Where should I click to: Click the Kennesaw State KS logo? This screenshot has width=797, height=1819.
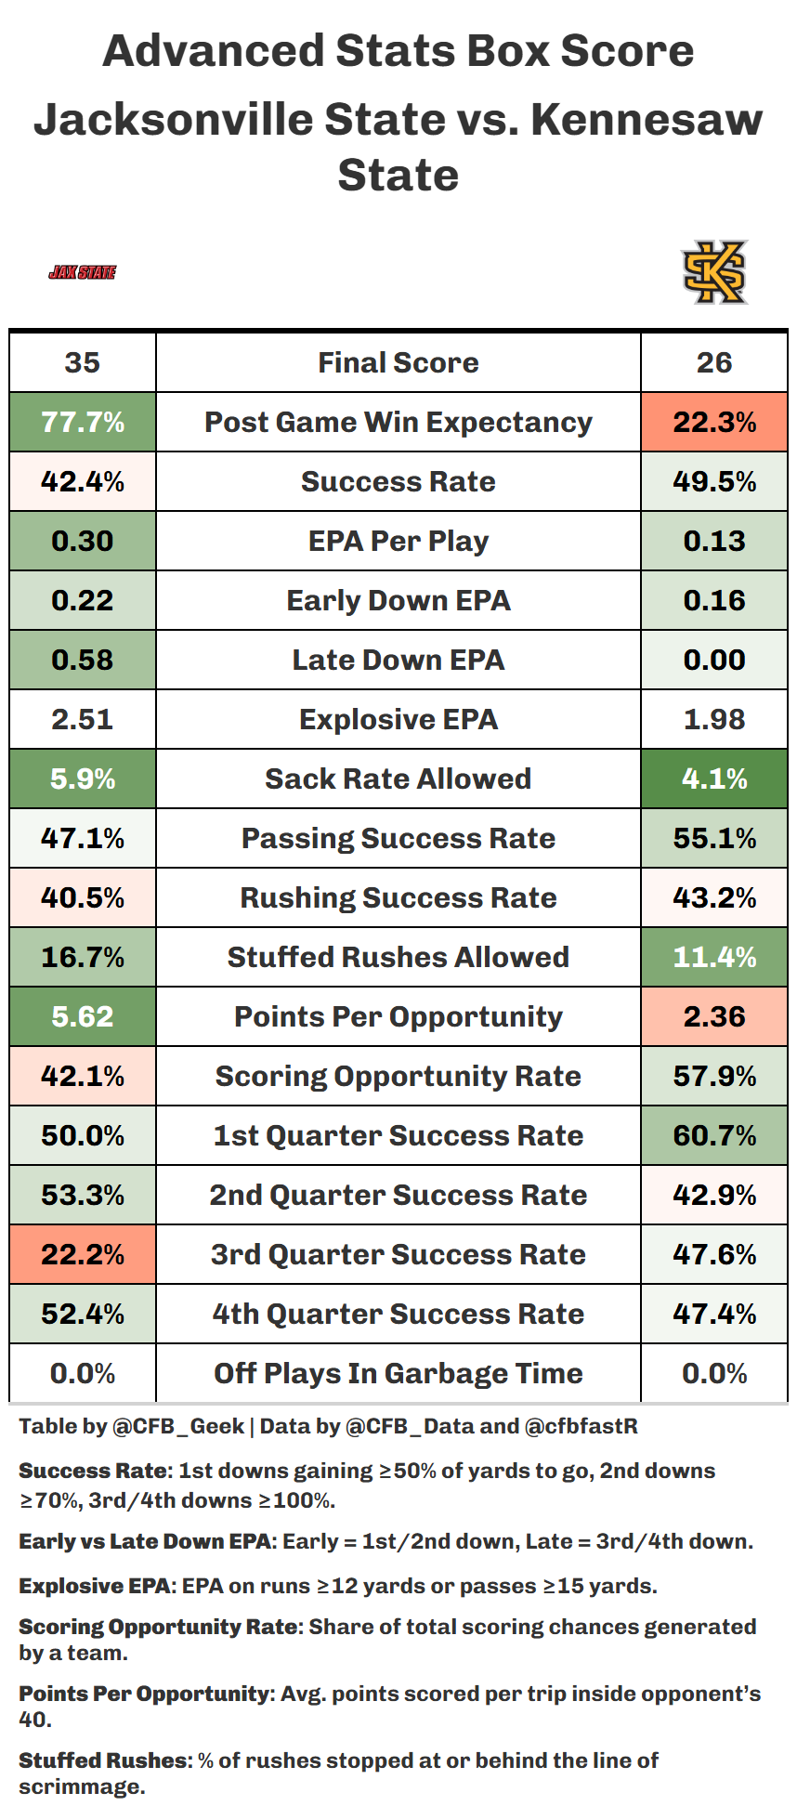pyautogui.click(x=714, y=272)
